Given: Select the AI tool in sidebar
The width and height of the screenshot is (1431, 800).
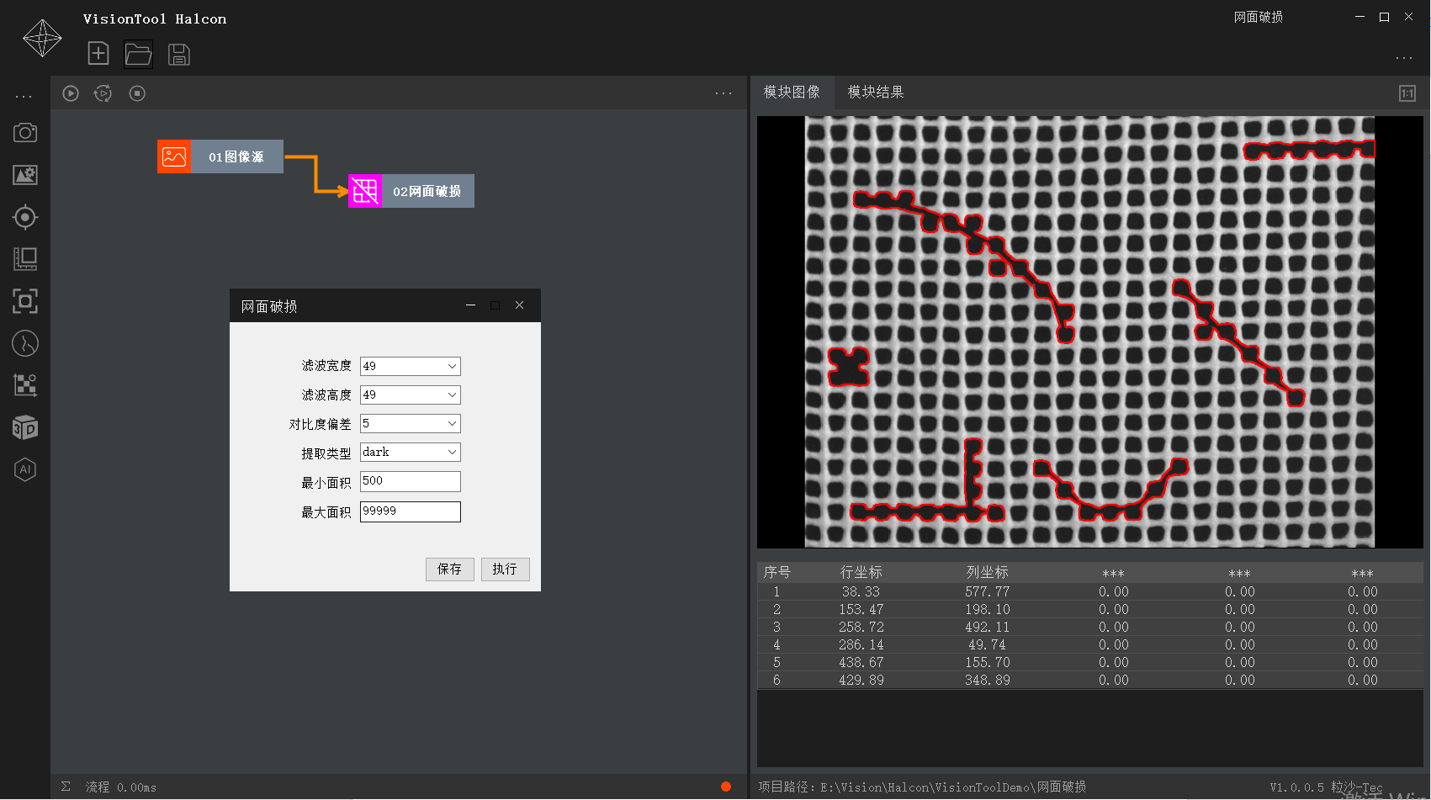Looking at the screenshot, I should [x=25, y=469].
